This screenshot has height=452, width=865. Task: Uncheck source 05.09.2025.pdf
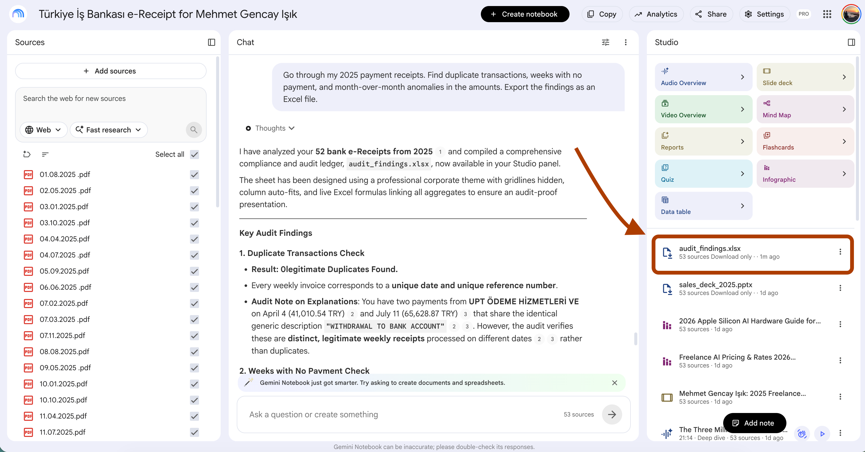(x=194, y=271)
